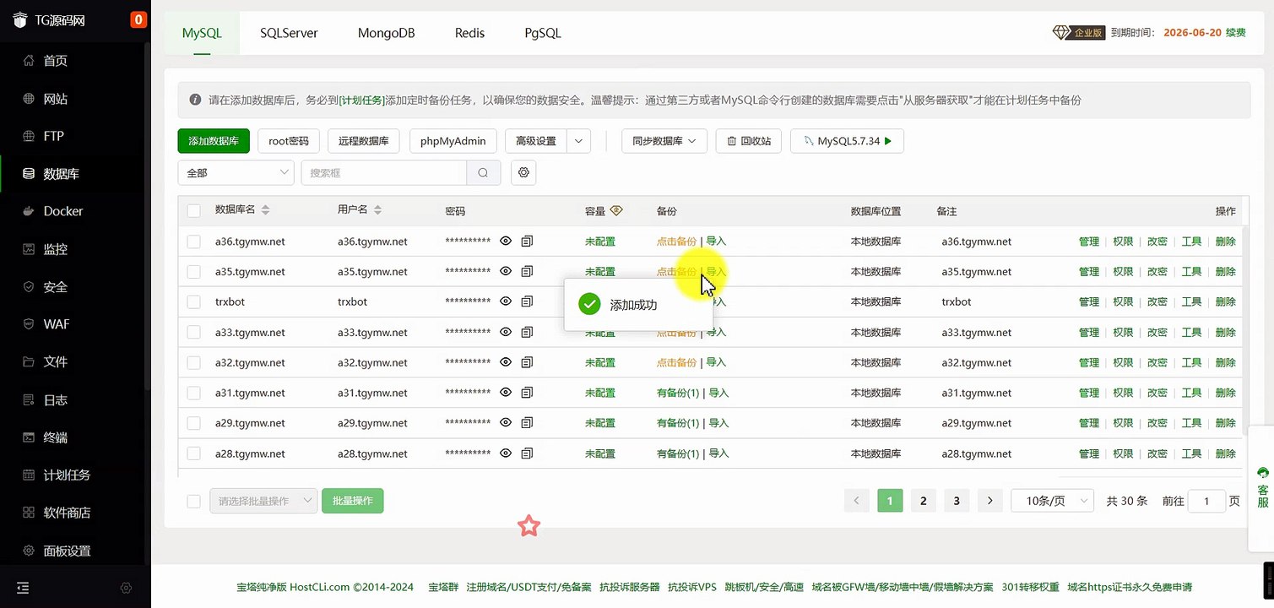Switch to PgSQL tab
Screen dimensions: 1274x608
click(x=543, y=33)
